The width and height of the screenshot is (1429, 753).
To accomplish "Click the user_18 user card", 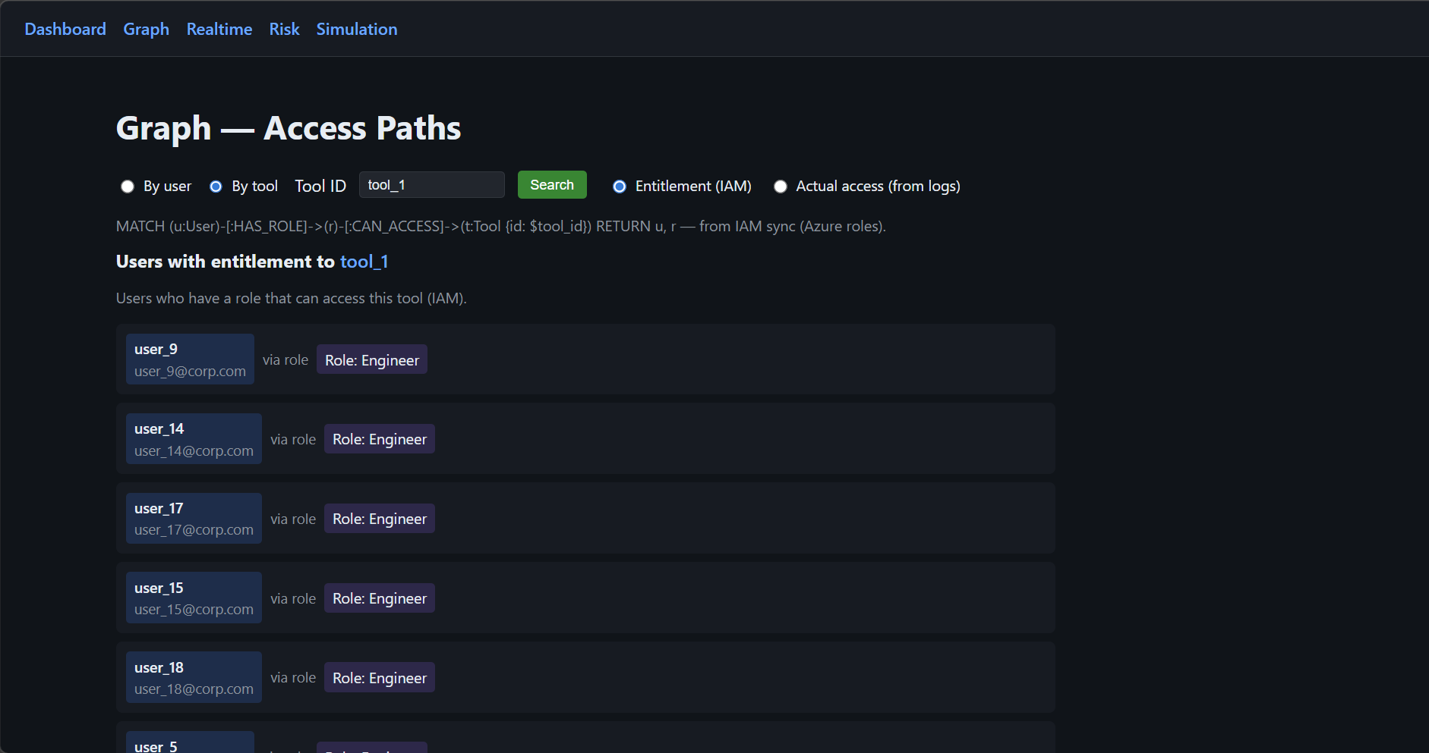I will (x=194, y=676).
